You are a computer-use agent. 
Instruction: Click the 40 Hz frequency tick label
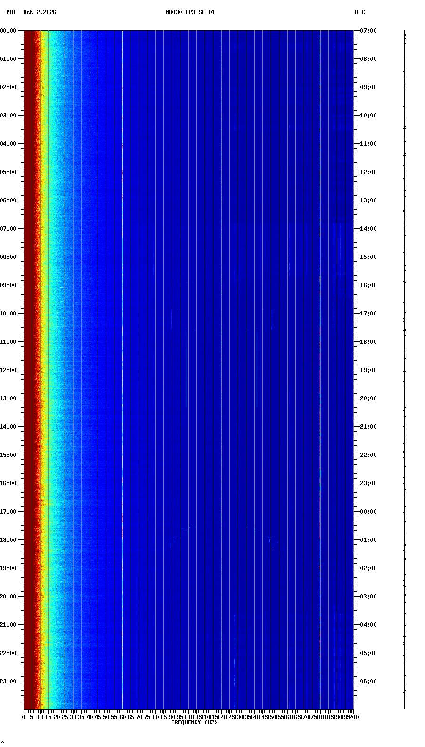pos(90,717)
